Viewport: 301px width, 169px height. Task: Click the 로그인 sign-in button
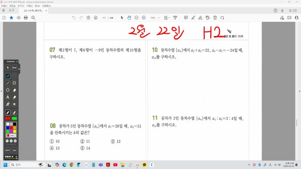coord(293,11)
